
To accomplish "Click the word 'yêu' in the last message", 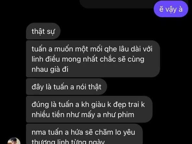I will (x=129, y=133).
